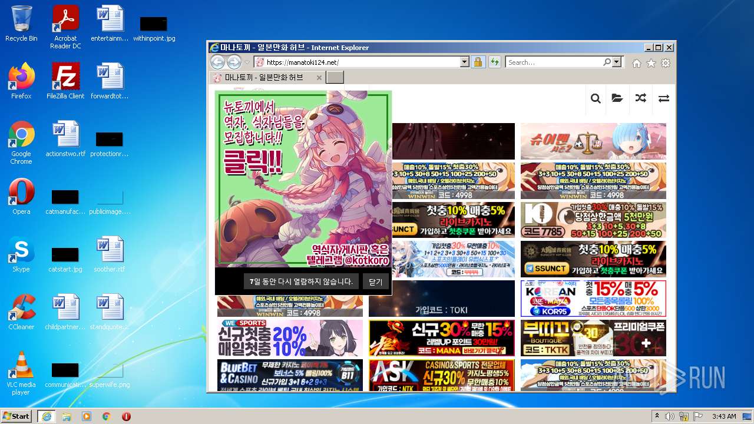
Task: Click the taskbar clock 3:43 AM
Action: (723, 416)
